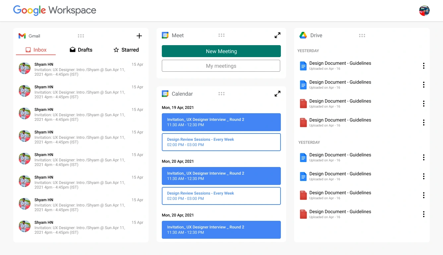Open the bottommost Shyam HN email in Inbox
The width and height of the screenshot is (443, 255).
[81, 227]
